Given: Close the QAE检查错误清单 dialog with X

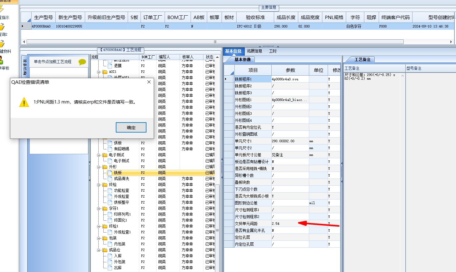Looking at the screenshot, I should point(149,82).
